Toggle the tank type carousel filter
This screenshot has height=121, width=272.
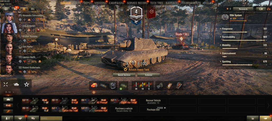(x=8, y=99)
